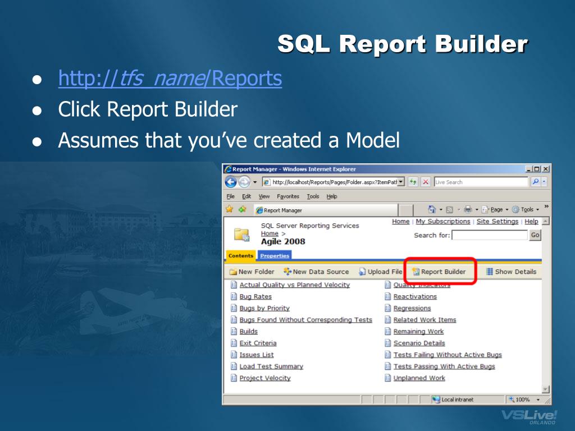Open Bugs Found Without Corresponding Tests report
Viewport: 575px width, 431px height.
click(305, 319)
